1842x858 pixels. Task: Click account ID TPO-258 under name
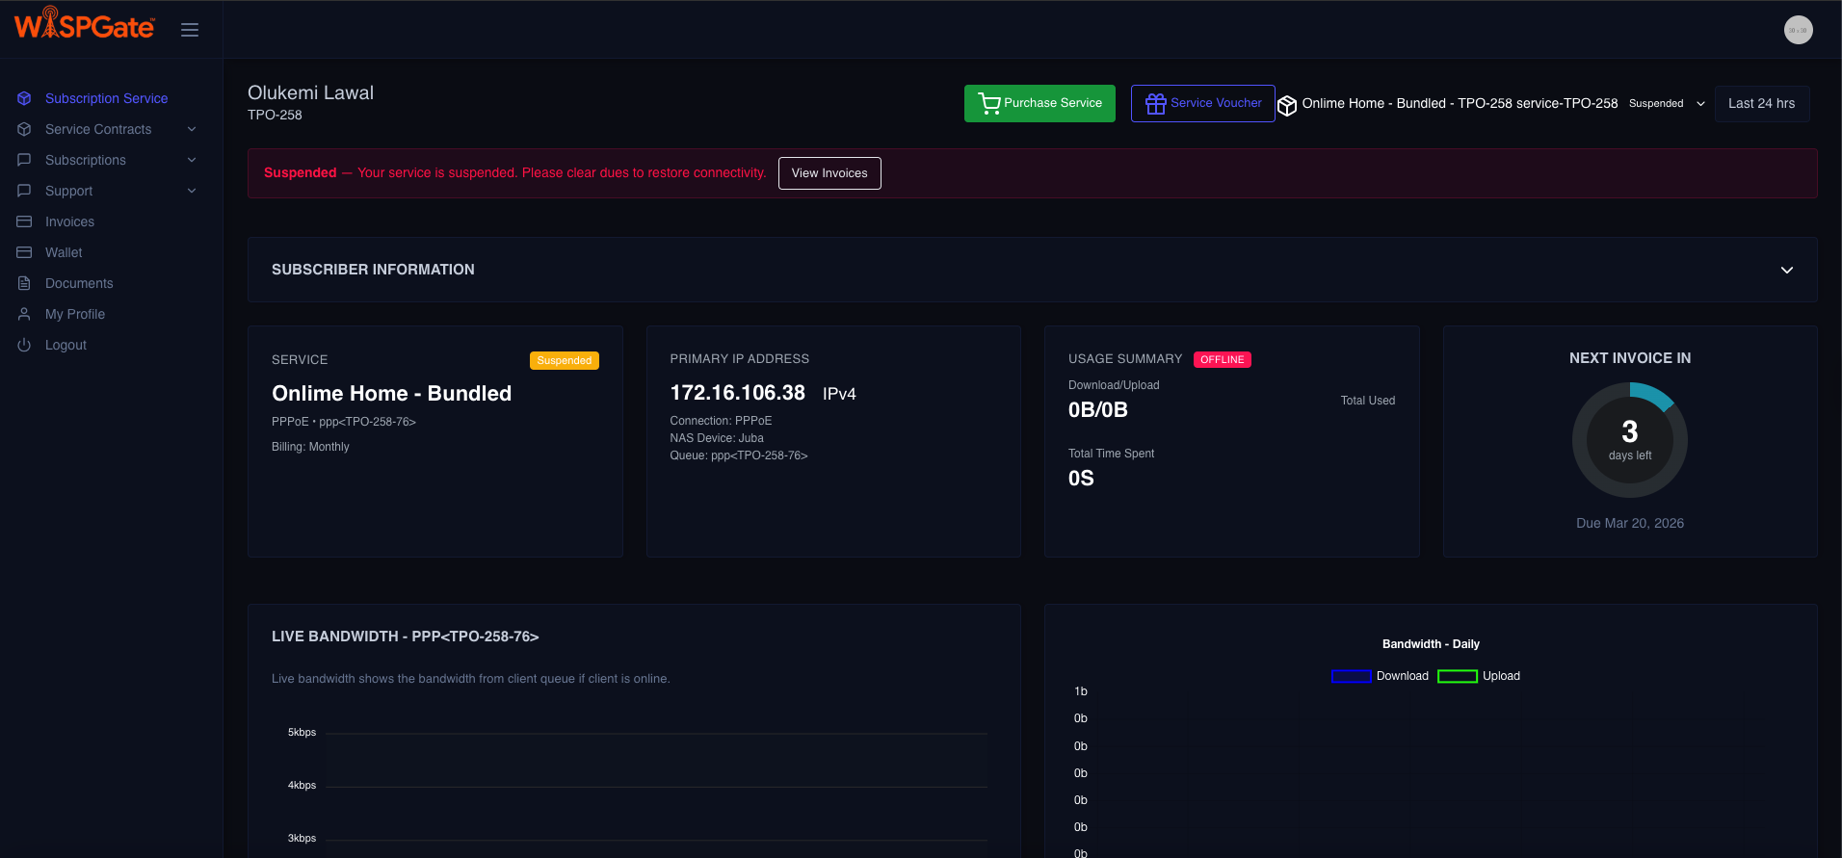point(275,115)
